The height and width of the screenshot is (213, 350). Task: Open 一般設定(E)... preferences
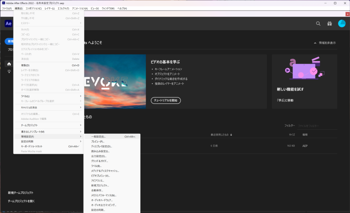coord(112,137)
